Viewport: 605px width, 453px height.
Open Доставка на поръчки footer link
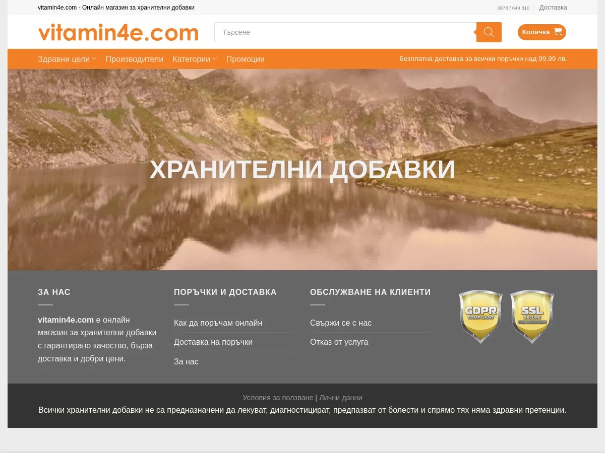pyautogui.click(x=213, y=342)
